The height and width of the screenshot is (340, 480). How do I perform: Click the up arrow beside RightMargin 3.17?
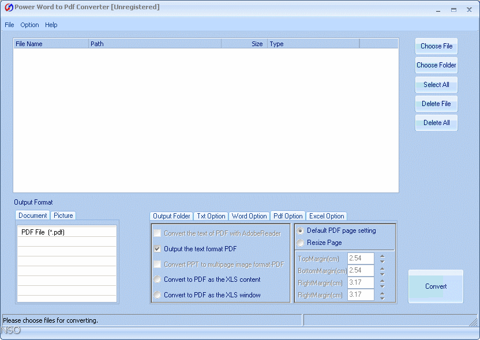point(382,280)
